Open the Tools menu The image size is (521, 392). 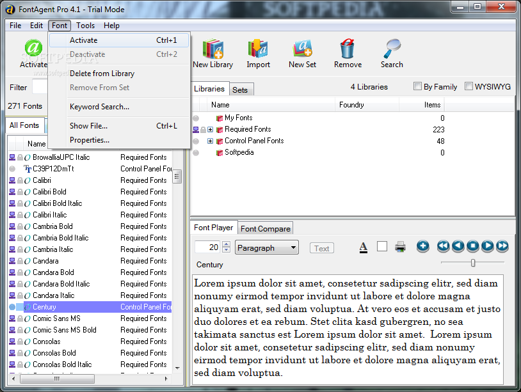[x=85, y=26]
